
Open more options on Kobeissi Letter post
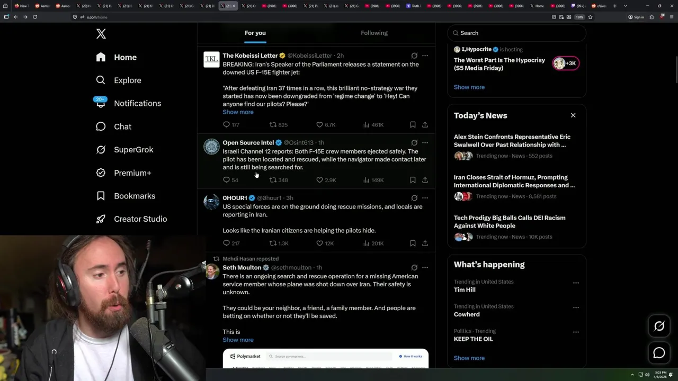click(x=425, y=56)
